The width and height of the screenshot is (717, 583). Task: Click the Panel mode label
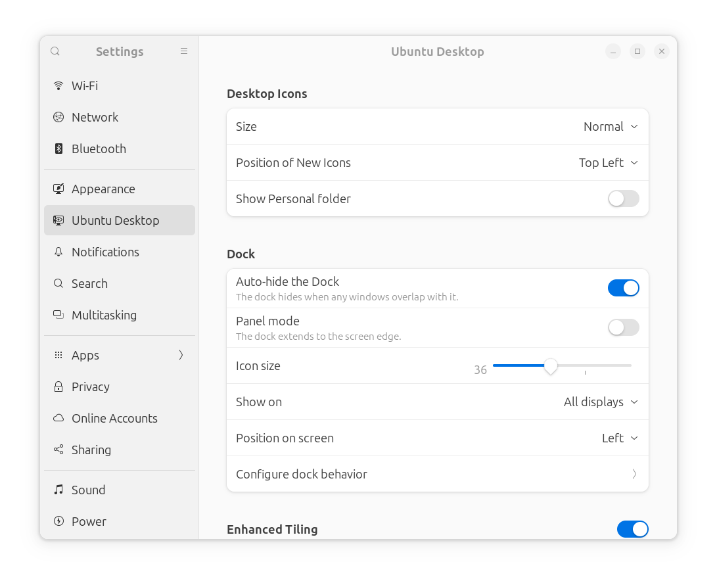tap(267, 321)
